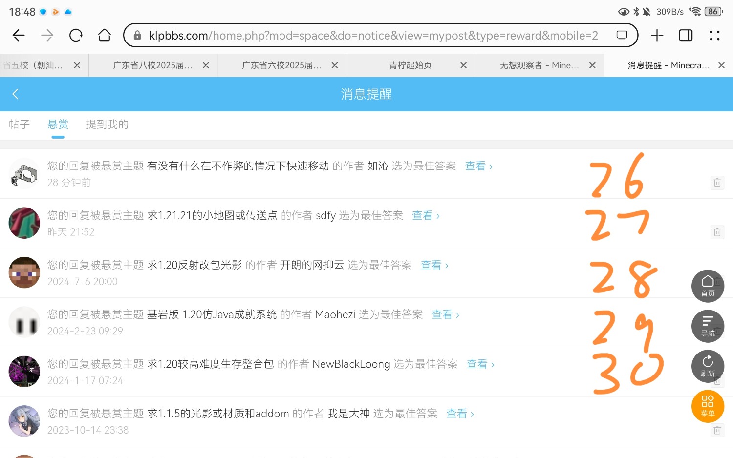This screenshot has height=458, width=733.
Task: Close the 消息提醒 - Minecra… browser tab
Action: pos(721,65)
